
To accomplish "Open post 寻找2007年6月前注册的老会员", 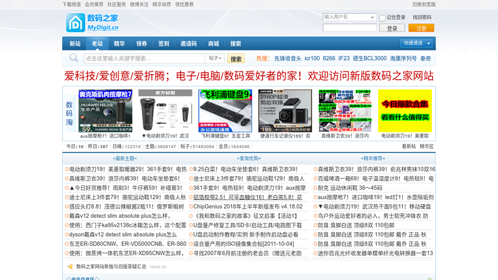I will pyautogui.click(x=247, y=253).
